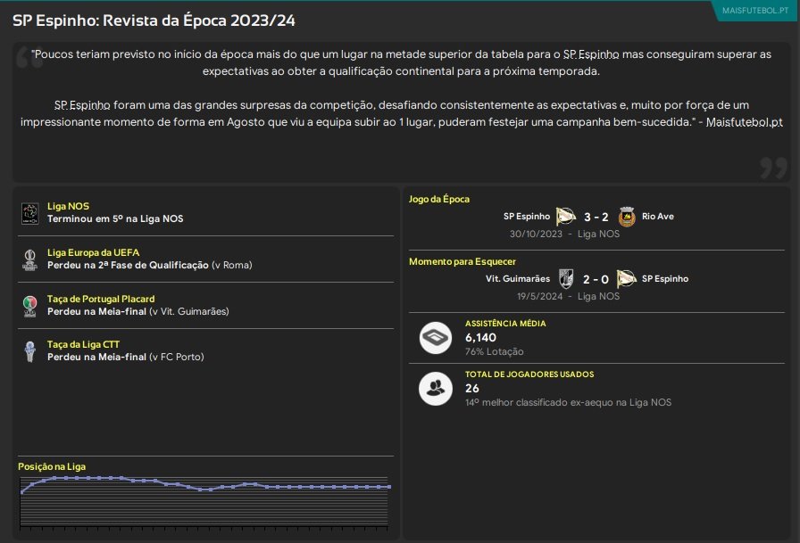800x543 pixels.
Task: Click the Liga NOS competition logo
Action: click(x=30, y=213)
